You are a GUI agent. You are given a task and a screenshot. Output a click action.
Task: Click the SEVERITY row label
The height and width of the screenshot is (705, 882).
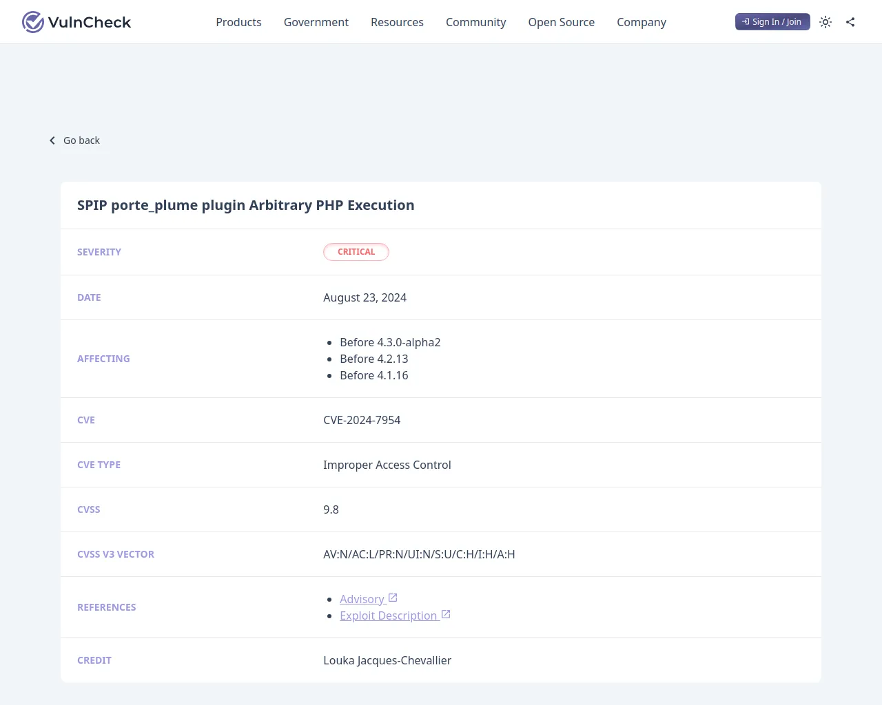[99, 252]
